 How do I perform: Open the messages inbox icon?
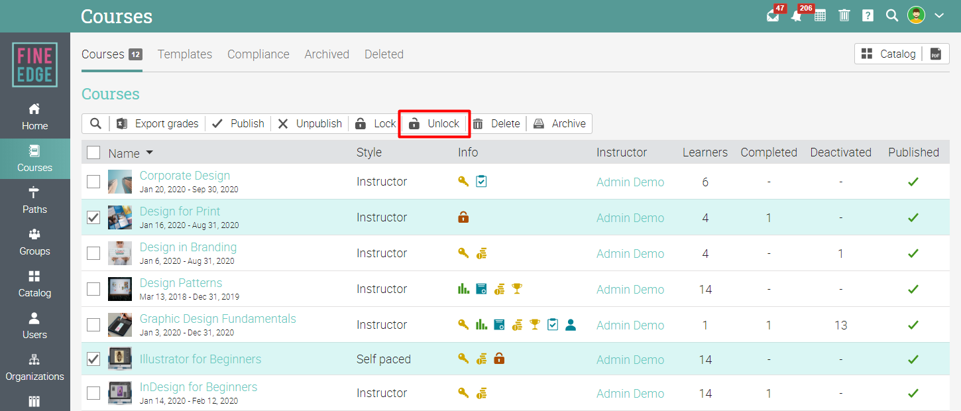tap(773, 16)
